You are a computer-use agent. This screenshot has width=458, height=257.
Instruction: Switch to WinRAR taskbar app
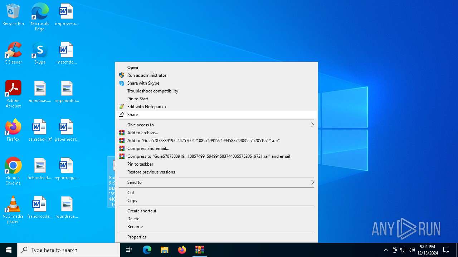[x=200, y=250]
